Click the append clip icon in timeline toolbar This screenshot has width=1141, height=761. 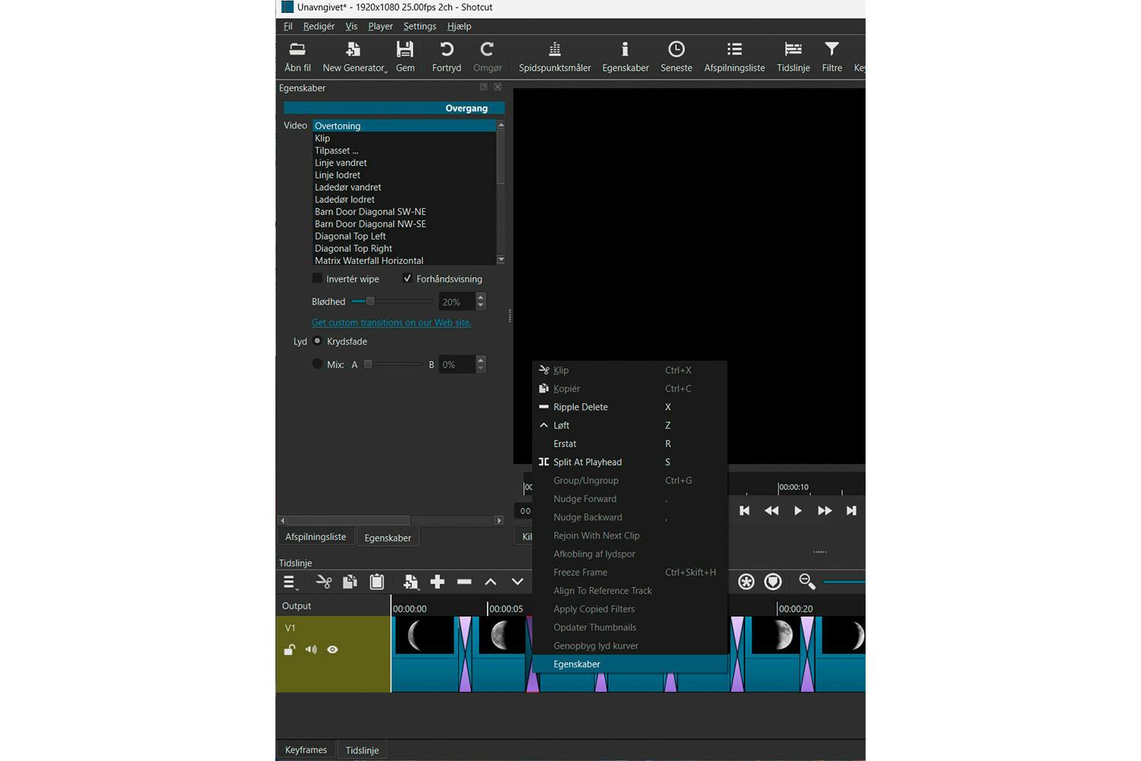pos(437,581)
